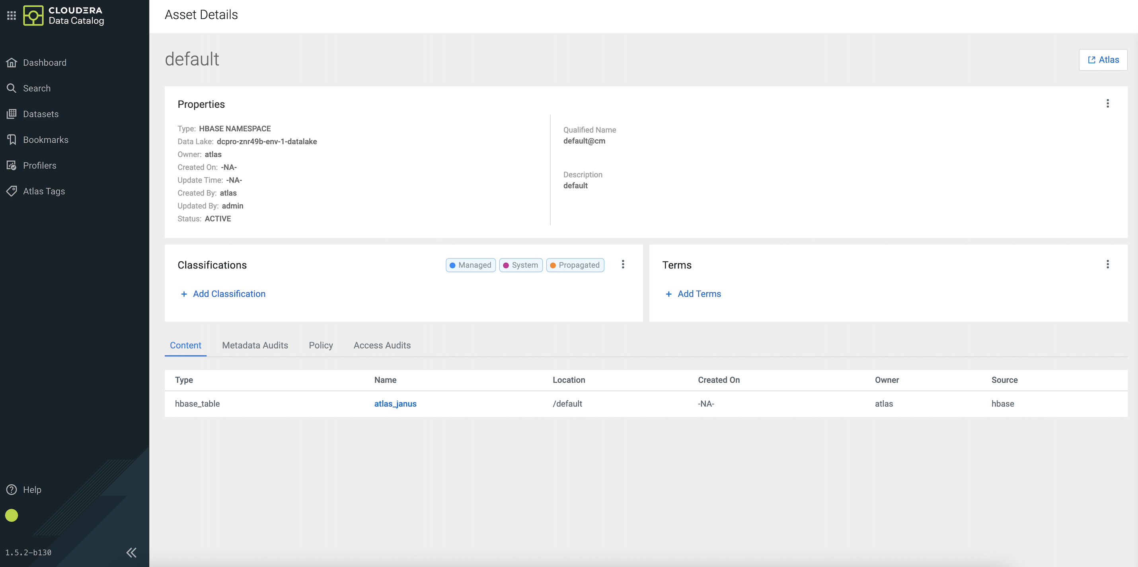Click the green user avatar circle
Image resolution: width=1138 pixels, height=567 pixels.
click(x=12, y=515)
